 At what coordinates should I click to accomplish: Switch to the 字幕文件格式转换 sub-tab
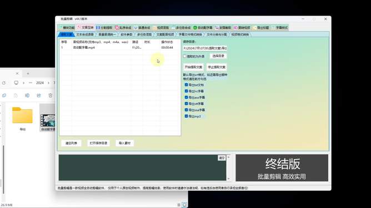coord(190,34)
